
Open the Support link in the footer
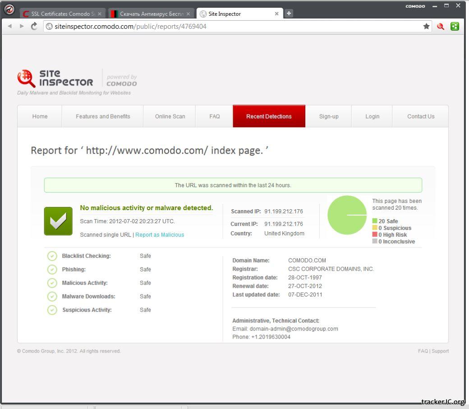click(441, 351)
